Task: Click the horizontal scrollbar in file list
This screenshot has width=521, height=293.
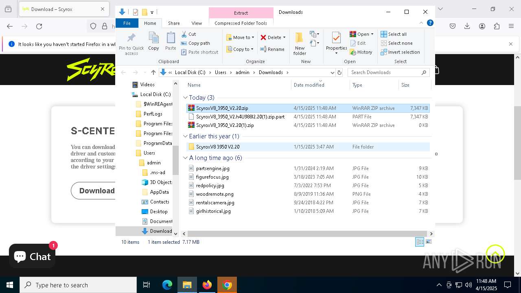Action: pos(307,234)
